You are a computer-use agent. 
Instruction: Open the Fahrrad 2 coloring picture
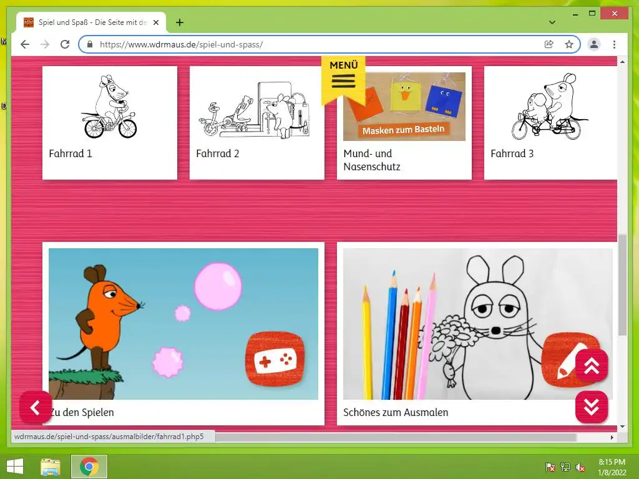coord(256,107)
